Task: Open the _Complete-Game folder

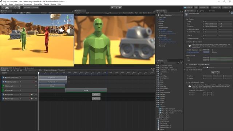Action: [x=166, y=65]
